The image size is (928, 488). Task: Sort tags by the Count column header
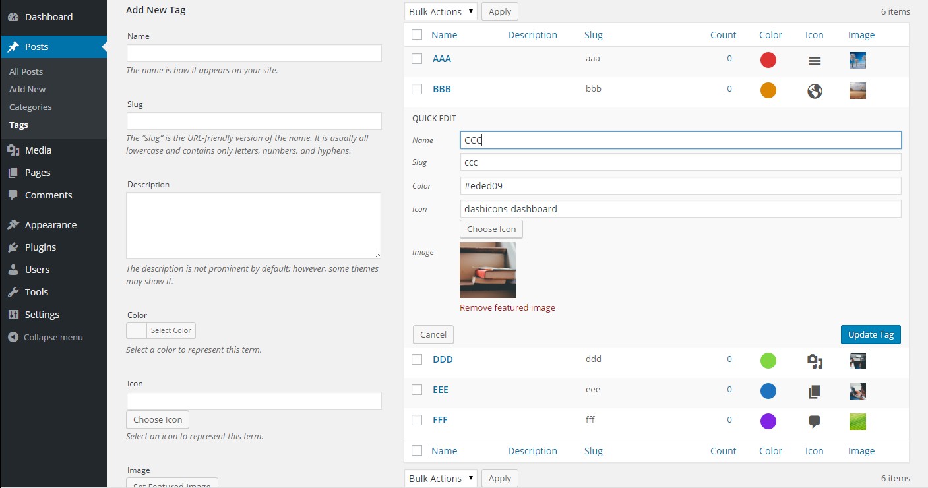click(x=723, y=35)
